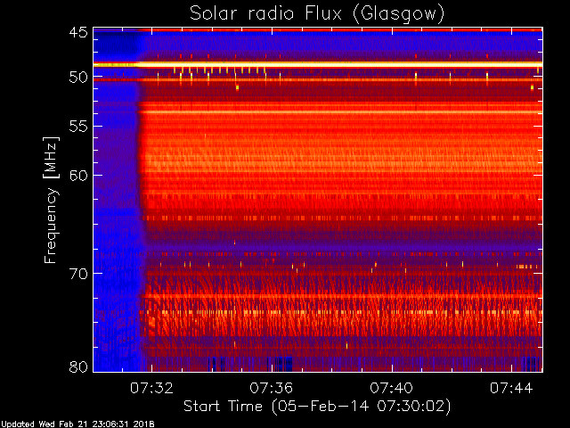Select the 07:36 time tick label

(x=271, y=388)
